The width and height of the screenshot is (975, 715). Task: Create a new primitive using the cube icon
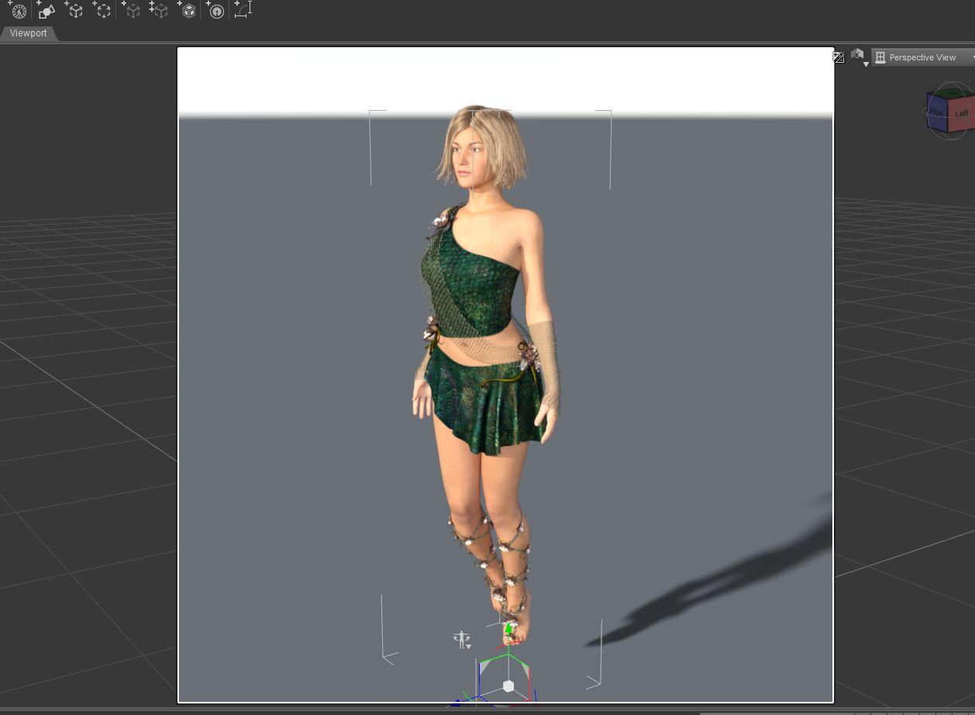click(187, 10)
